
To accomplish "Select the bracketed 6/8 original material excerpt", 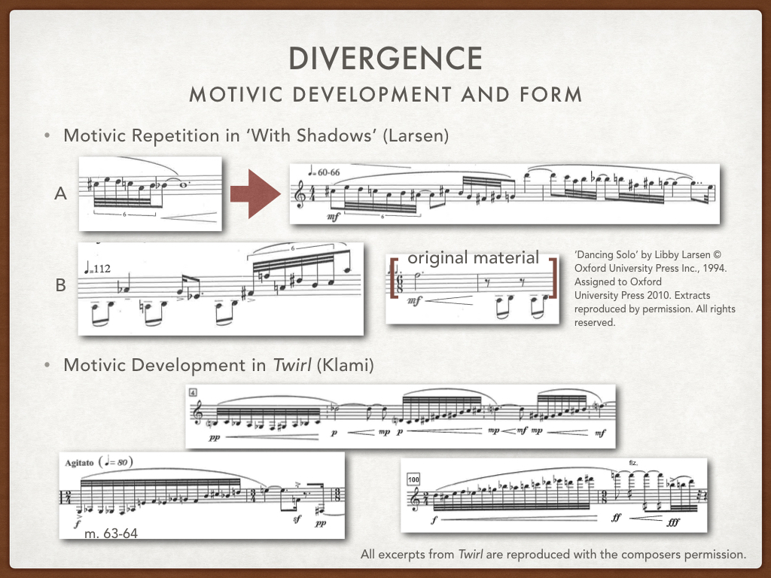I will 473,289.
